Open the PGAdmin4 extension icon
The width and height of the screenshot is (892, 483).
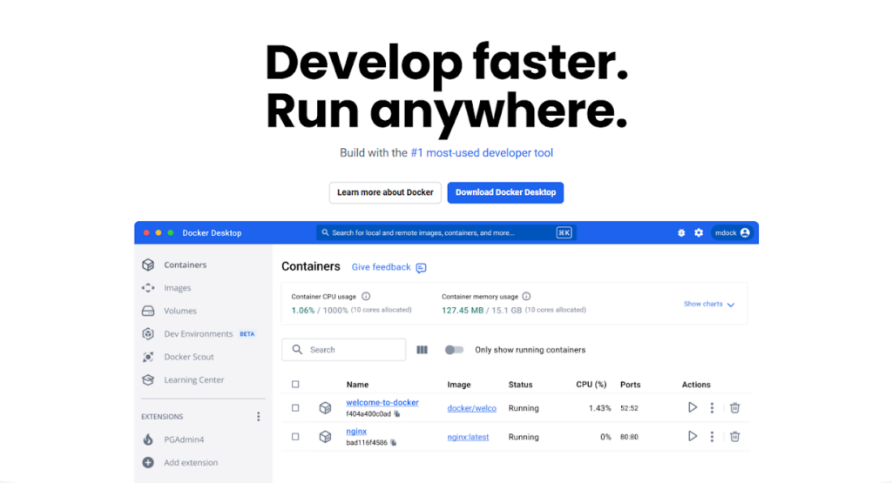(x=148, y=439)
